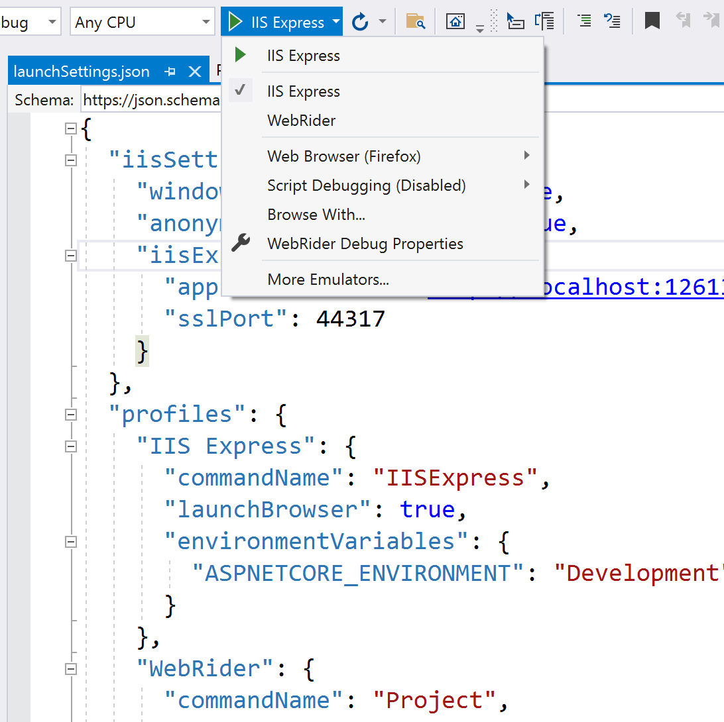The height and width of the screenshot is (722, 724).
Task: Click the checkmark beside IIS Express profile
Action: point(241,91)
